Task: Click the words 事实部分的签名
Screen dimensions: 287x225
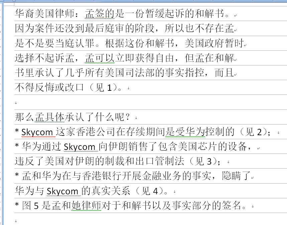Action: 206,206
